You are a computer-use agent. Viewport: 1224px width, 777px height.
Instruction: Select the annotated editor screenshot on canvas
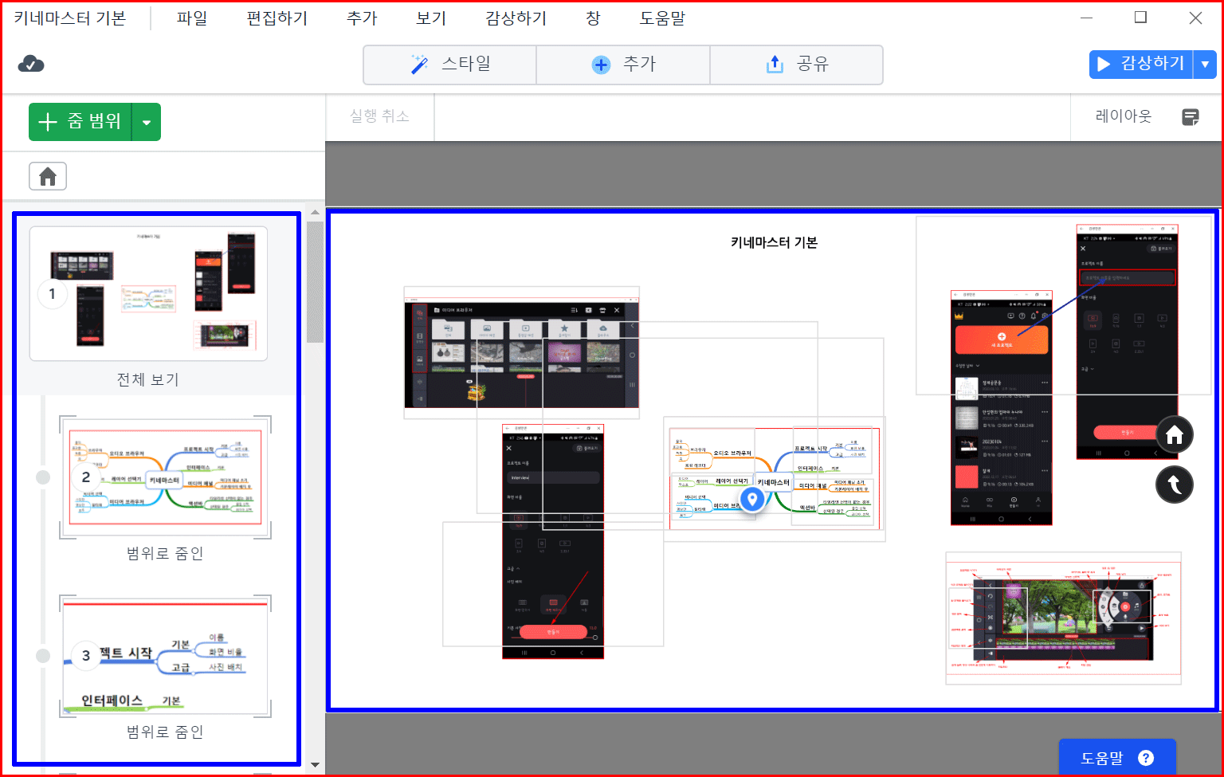click(x=1063, y=618)
